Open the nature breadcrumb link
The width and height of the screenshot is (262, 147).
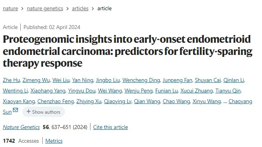click(x=10, y=8)
